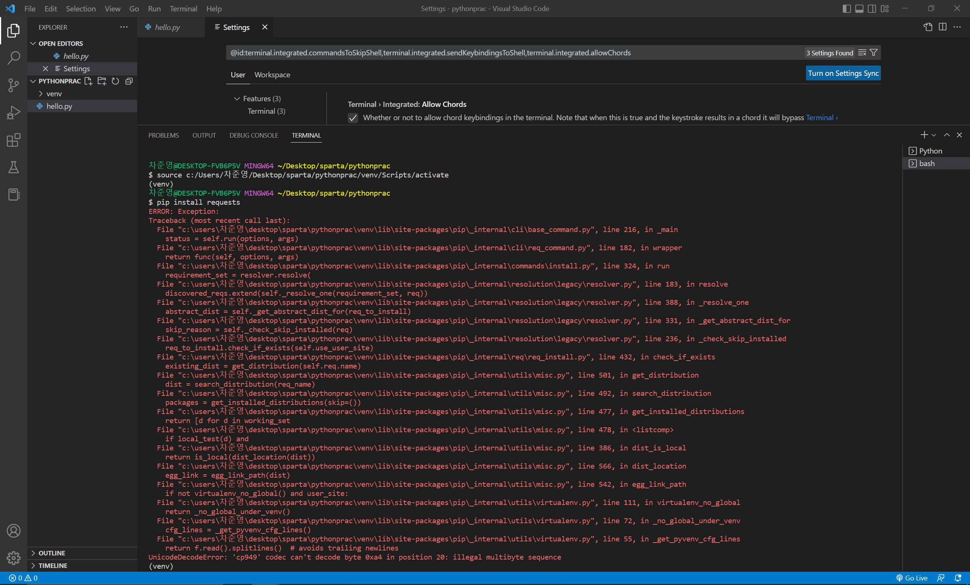Click into the settings search field
Viewport: 970px width, 585px height.
coord(514,53)
